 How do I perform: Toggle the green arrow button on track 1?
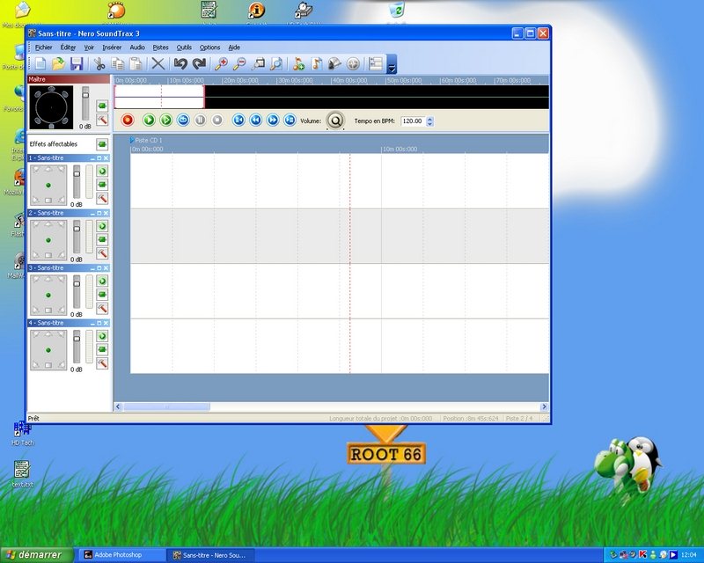(102, 171)
